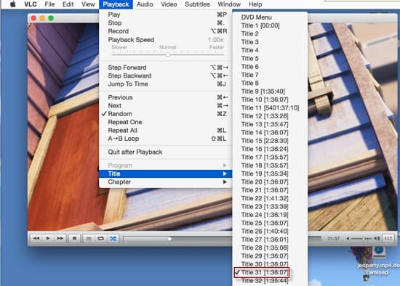The height and width of the screenshot is (286, 400).
Task: Click the video seek bar knob
Action: [x=169, y=239]
